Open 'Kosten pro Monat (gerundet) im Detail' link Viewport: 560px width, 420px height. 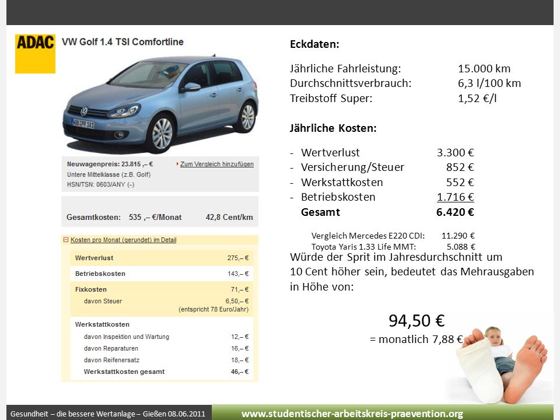pyautogui.click(x=124, y=240)
